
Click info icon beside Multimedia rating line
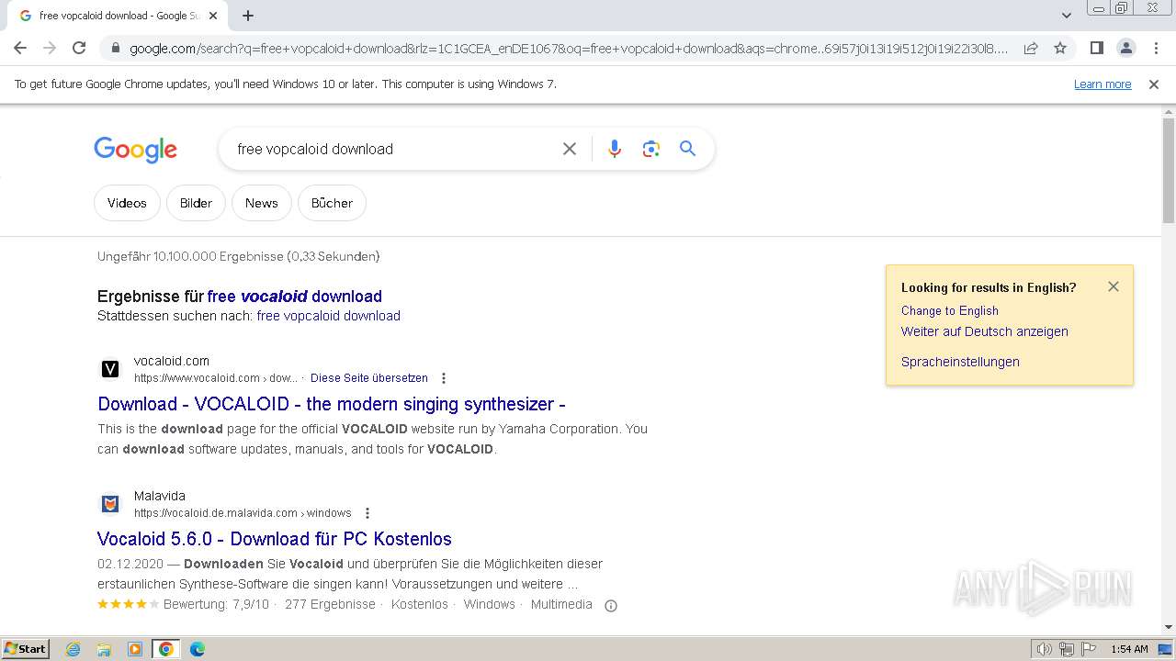pyautogui.click(x=611, y=605)
